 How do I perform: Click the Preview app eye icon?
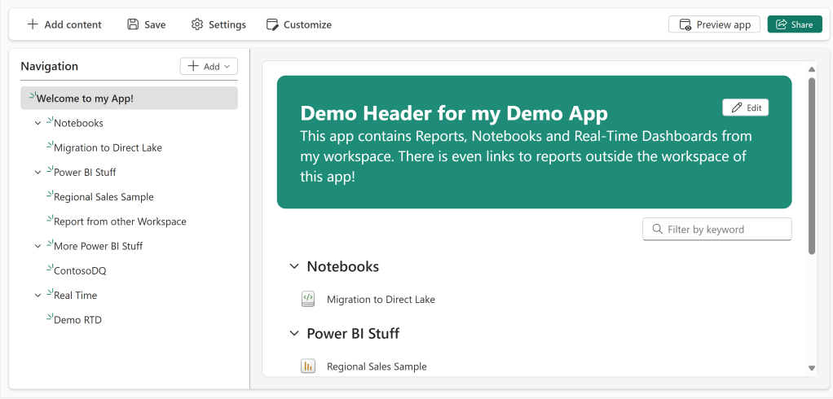[685, 24]
